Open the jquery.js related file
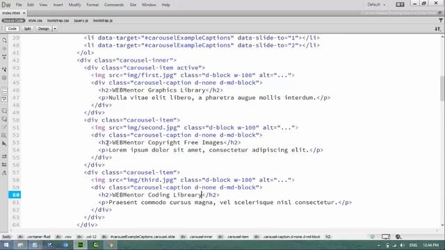This screenshot has width=445, height=250. (x=81, y=21)
